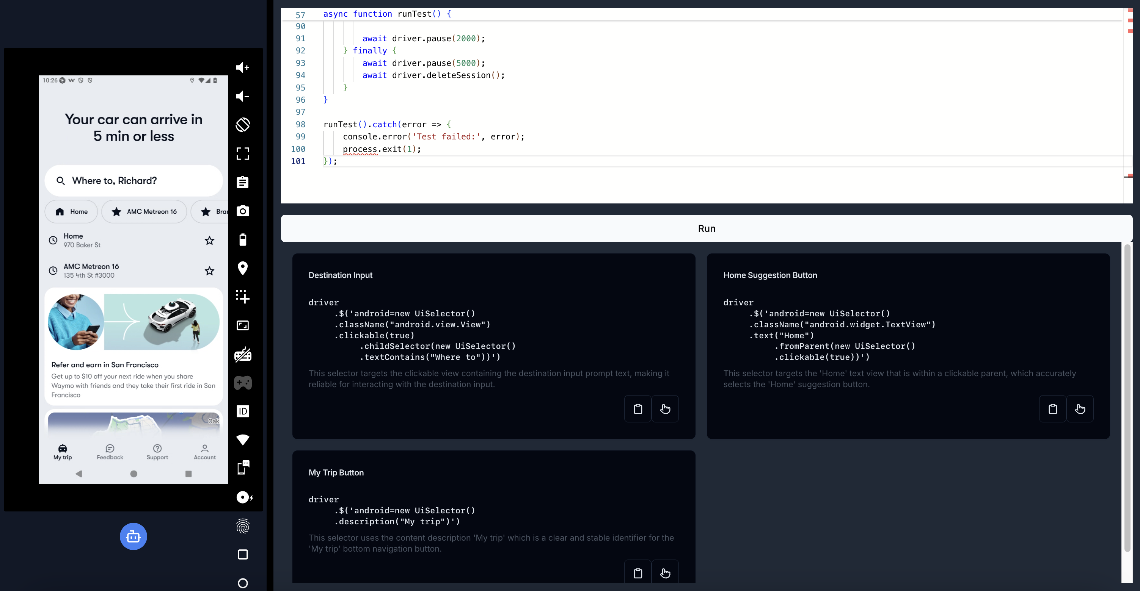
Task: Star the Home 970 Baker St entry
Action: pos(209,241)
